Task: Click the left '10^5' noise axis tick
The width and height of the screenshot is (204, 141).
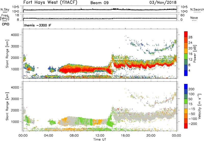Action: coord(16,7)
